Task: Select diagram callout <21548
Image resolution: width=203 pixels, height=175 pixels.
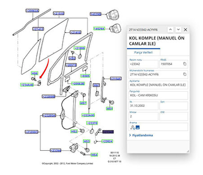Action: point(116,79)
